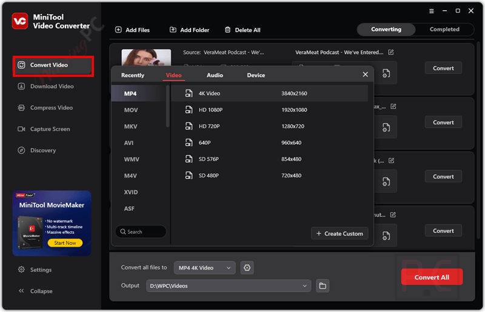Open the format settings icon in the second file row
The width and height of the screenshot is (485, 312).
tap(386, 127)
